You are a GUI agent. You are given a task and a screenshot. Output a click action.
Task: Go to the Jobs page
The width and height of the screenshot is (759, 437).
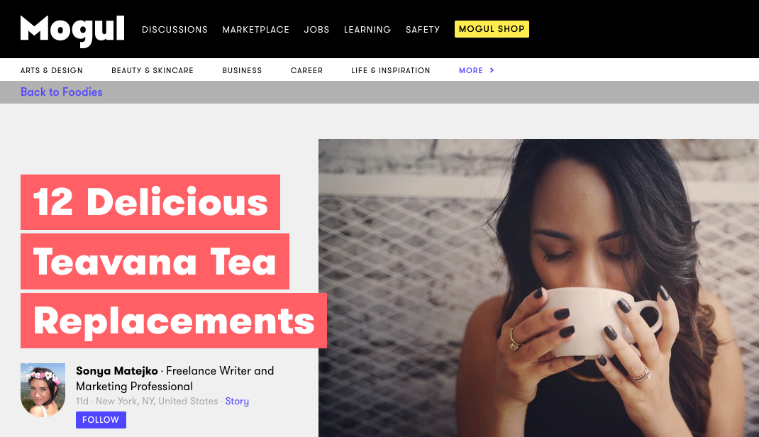pos(316,30)
